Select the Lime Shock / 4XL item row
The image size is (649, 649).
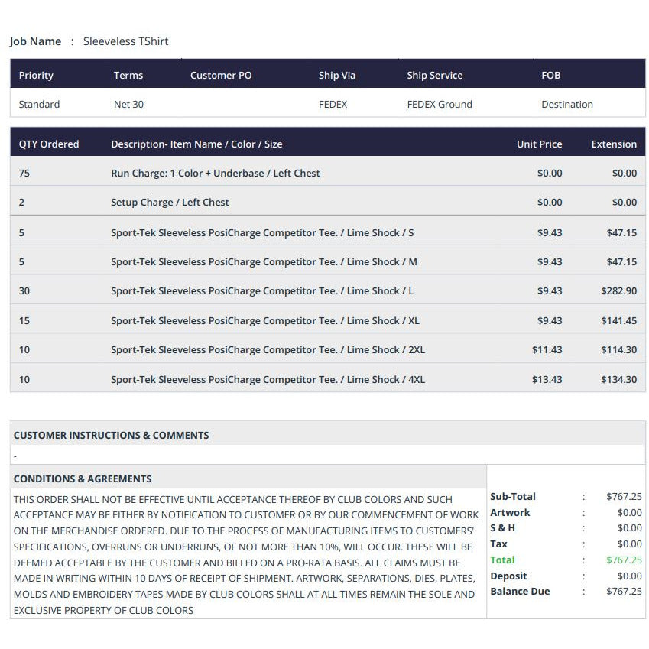[x=328, y=380]
